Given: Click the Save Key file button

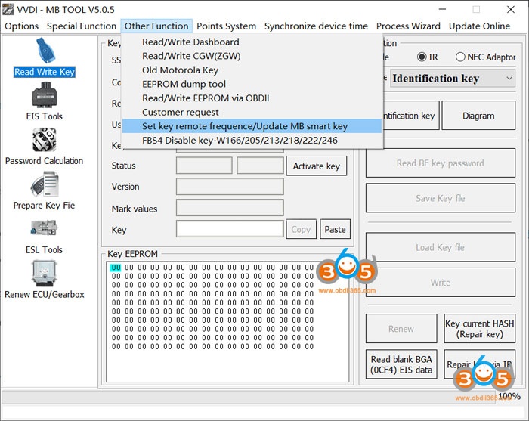Looking at the screenshot, I should point(441,198).
